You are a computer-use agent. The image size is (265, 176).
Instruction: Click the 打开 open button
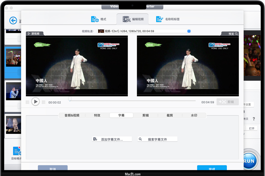pyautogui.click(x=251, y=128)
